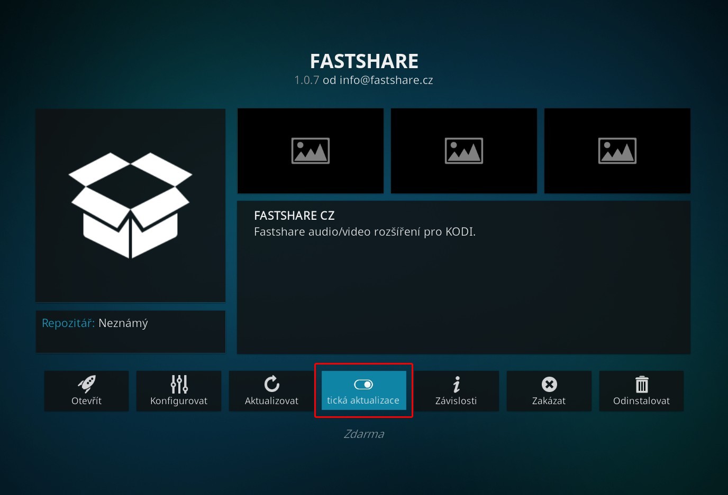The image size is (728, 495).
Task: Uninstall the addon with Odinstalovat
Action: point(641,391)
